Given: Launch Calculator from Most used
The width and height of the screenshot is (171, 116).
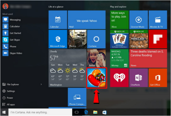Looking at the screenshot, I should (15, 26).
